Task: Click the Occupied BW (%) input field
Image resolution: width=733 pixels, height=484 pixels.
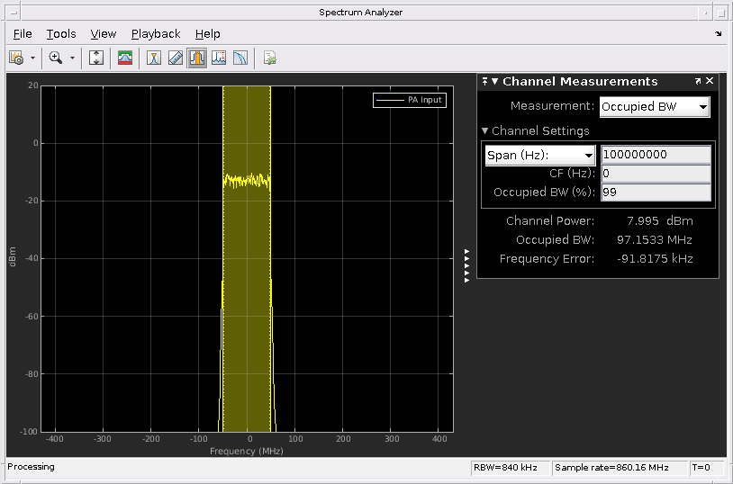Action: [656, 193]
